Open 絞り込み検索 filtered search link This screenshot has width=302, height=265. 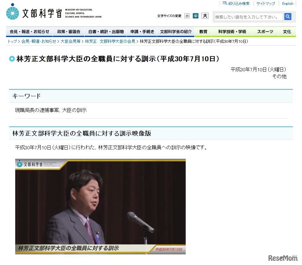click(x=236, y=3)
